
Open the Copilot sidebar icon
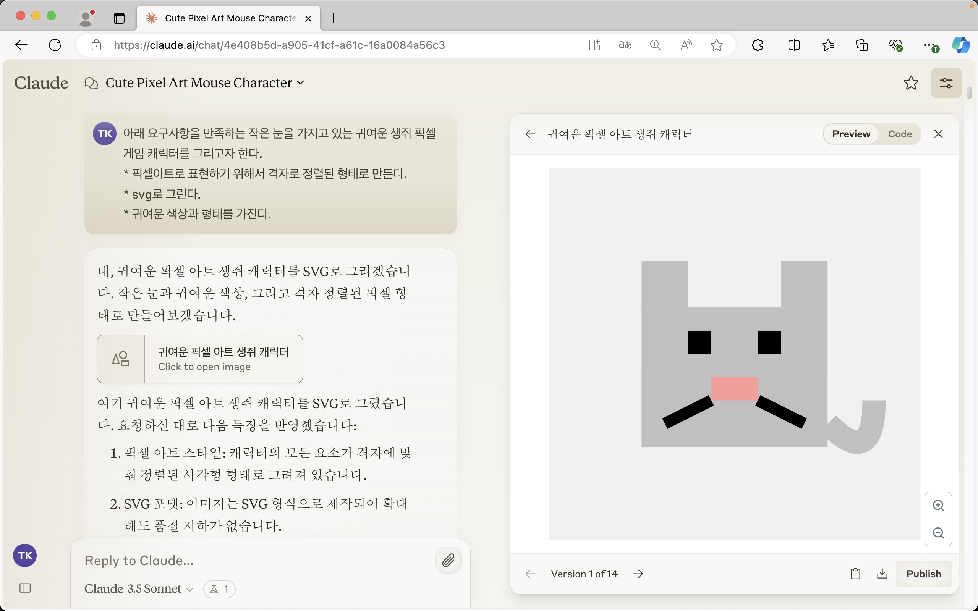tap(961, 45)
